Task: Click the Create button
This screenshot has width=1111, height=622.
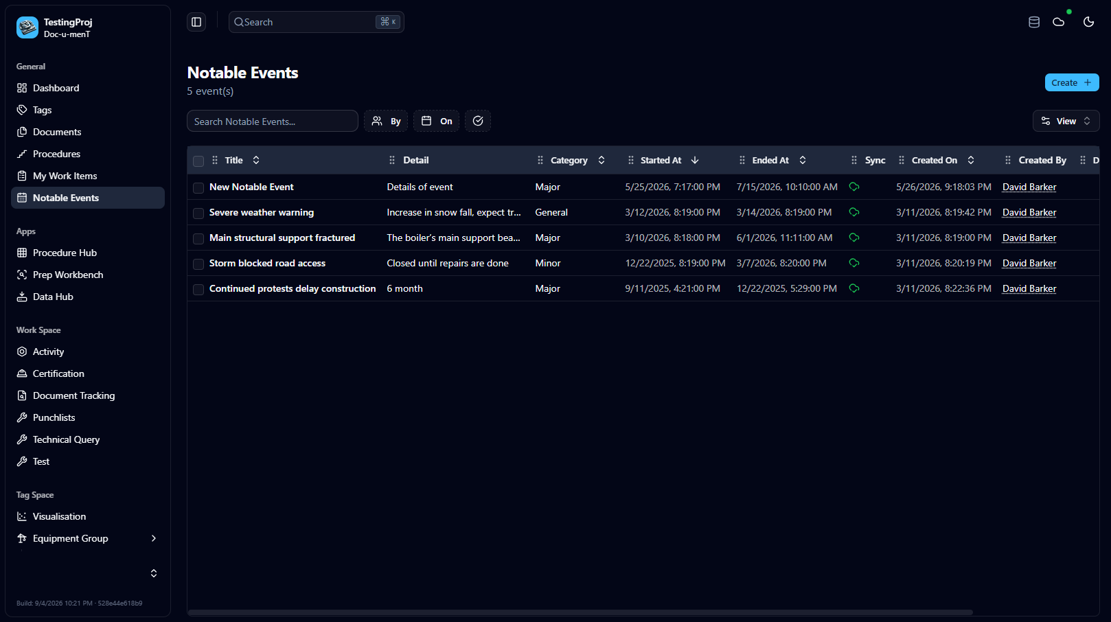Action: click(x=1072, y=82)
